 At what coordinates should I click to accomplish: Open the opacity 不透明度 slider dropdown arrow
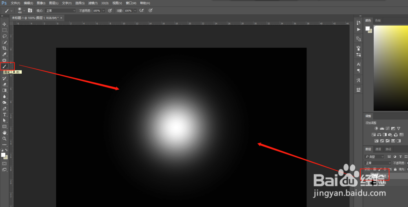104,11
